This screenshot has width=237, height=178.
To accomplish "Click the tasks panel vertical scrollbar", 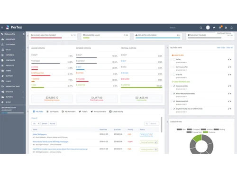I will click(x=162, y=124).
